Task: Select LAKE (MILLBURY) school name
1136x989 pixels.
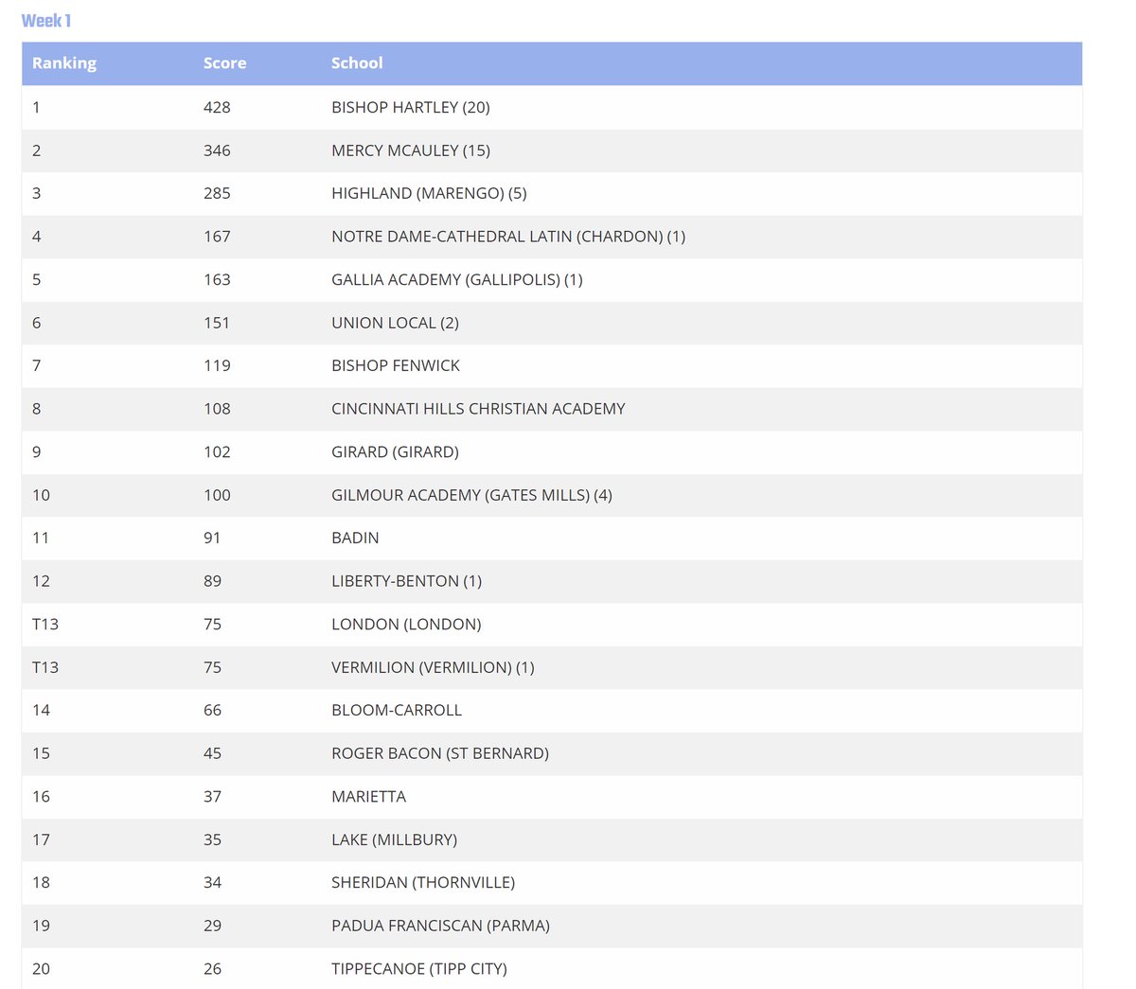Action: 394,839
